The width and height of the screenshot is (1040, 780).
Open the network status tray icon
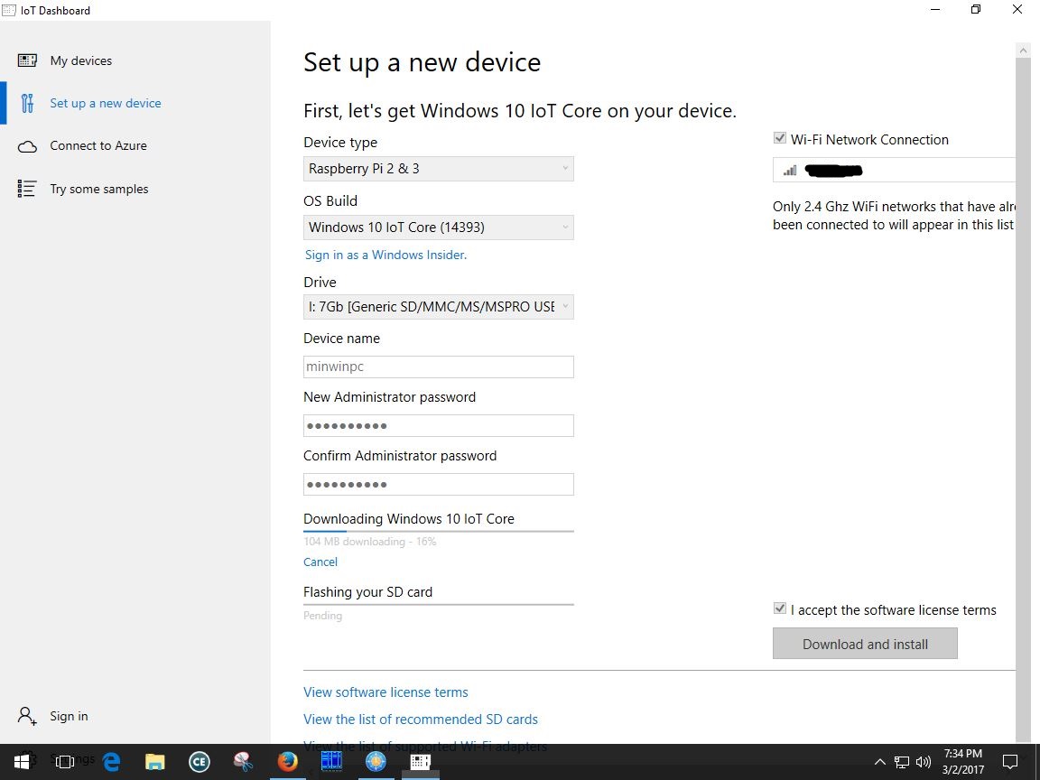tap(901, 762)
